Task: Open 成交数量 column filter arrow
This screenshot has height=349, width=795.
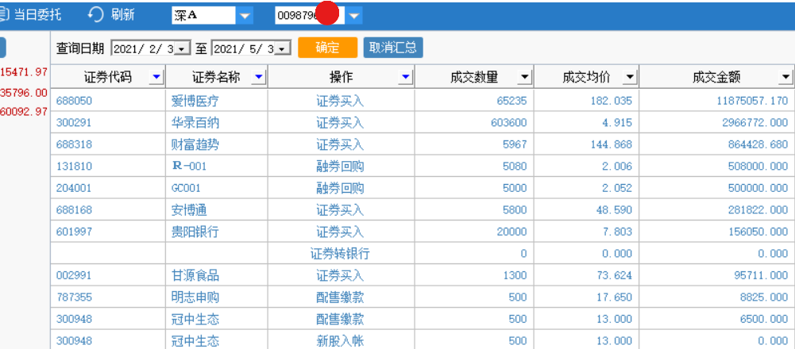Action: pyautogui.click(x=525, y=77)
